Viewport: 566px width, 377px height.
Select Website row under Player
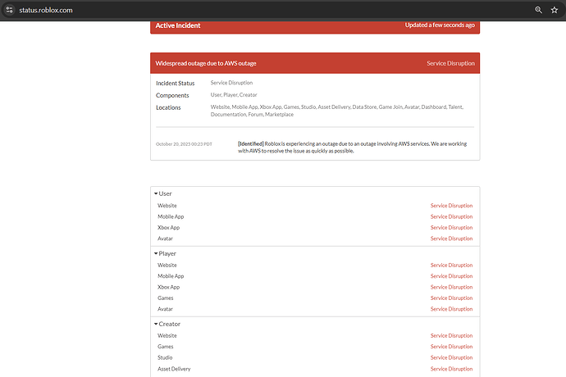(315, 266)
